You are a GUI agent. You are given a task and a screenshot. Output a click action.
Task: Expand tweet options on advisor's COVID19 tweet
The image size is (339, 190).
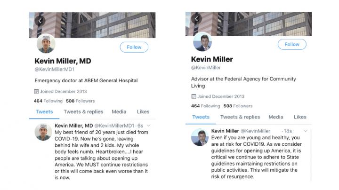point(306,130)
